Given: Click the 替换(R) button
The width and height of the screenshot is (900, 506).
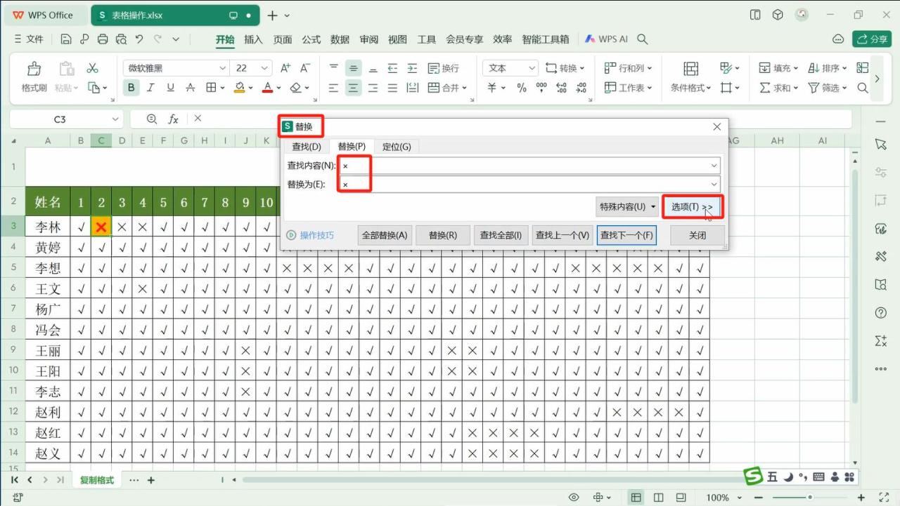Looking at the screenshot, I should (x=443, y=235).
